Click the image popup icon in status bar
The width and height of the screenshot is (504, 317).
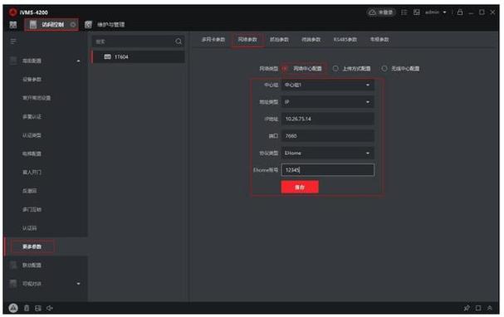pyautogui.click(x=38, y=309)
